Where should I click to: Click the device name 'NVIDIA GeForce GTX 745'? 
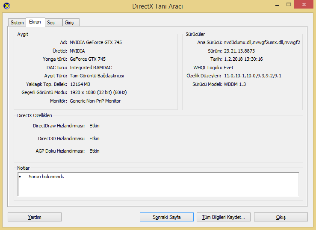(96, 42)
